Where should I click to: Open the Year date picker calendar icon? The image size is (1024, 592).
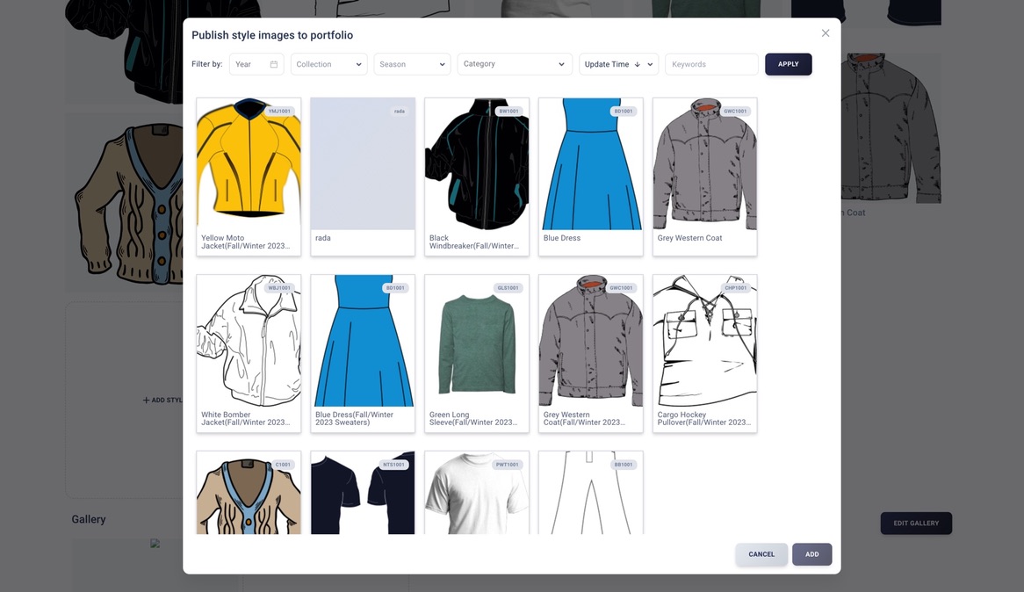pos(274,64)
